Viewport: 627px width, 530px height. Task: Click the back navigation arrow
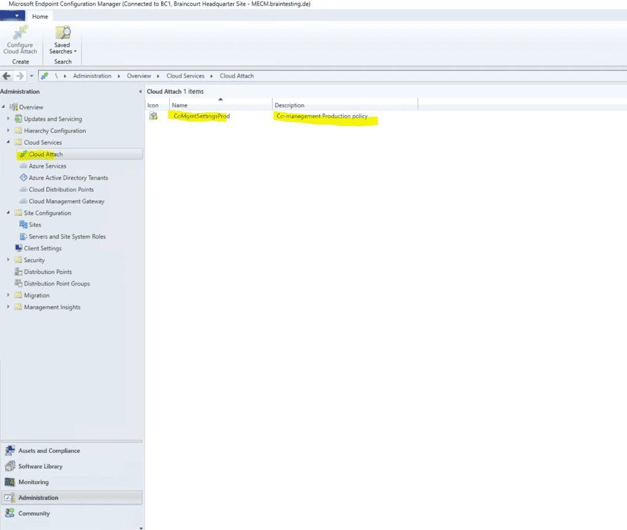[x=6, y=75]
